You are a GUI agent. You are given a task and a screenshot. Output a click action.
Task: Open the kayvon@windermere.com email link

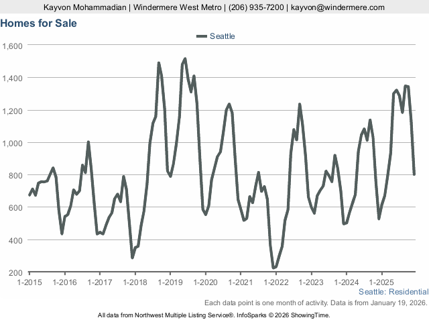(x=339, y=7)
